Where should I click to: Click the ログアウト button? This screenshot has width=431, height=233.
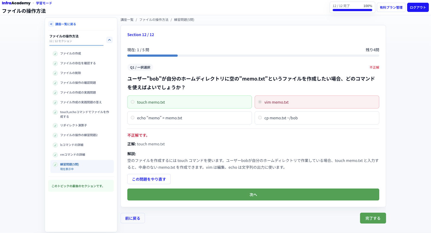pos(418,7)
